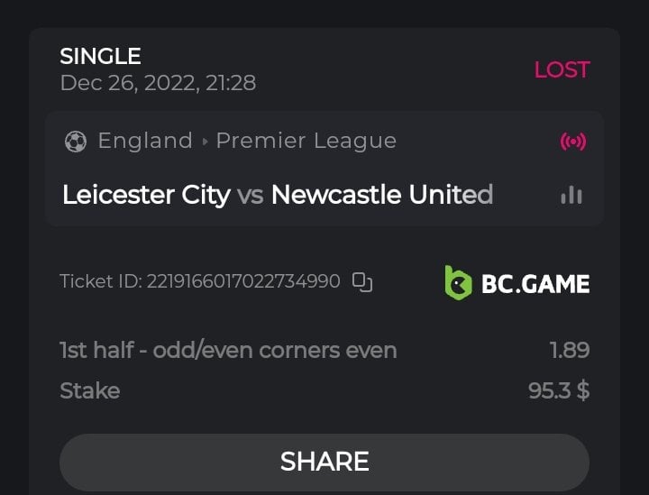Screen dimensions: 649x495
Task: Click the Leicester City team name
Action: point(146,195)
